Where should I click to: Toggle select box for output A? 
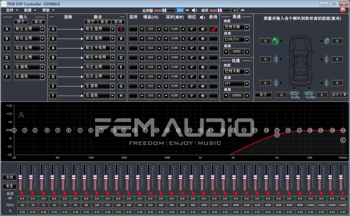[x=133, y=29]
